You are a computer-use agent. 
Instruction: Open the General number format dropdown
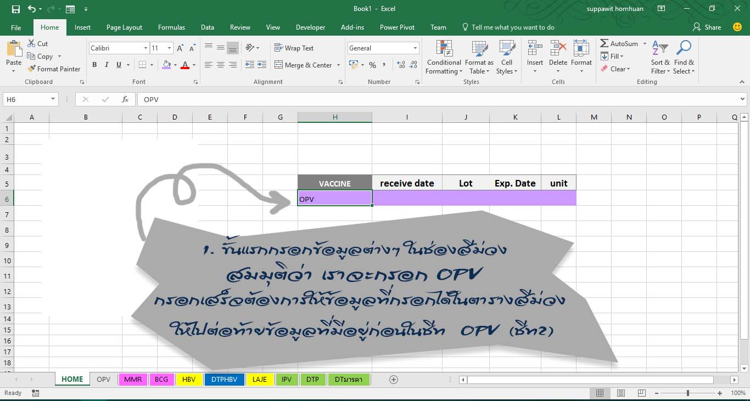pos(416,48)
